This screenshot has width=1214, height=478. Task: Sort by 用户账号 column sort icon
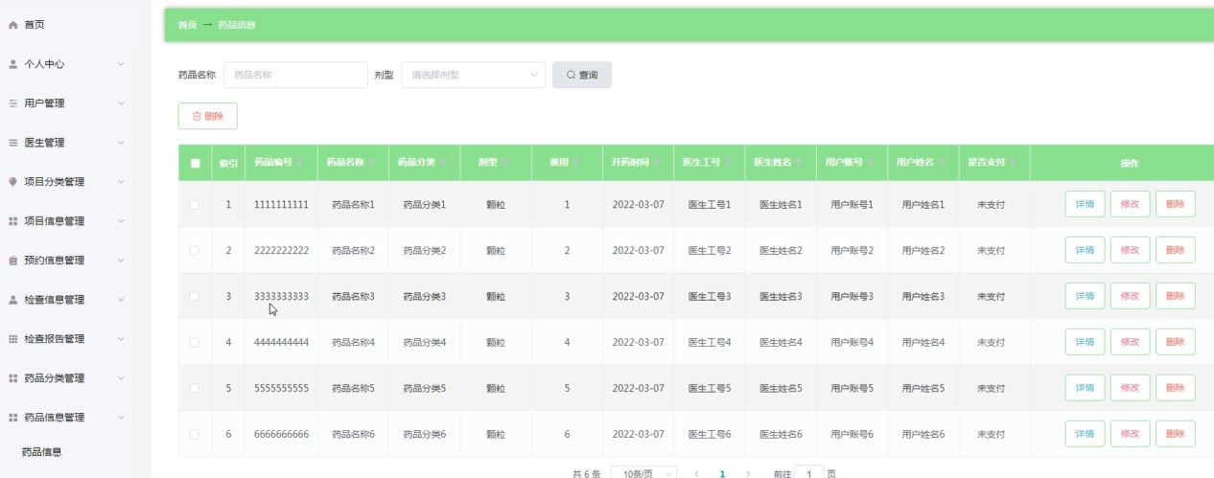870,163
